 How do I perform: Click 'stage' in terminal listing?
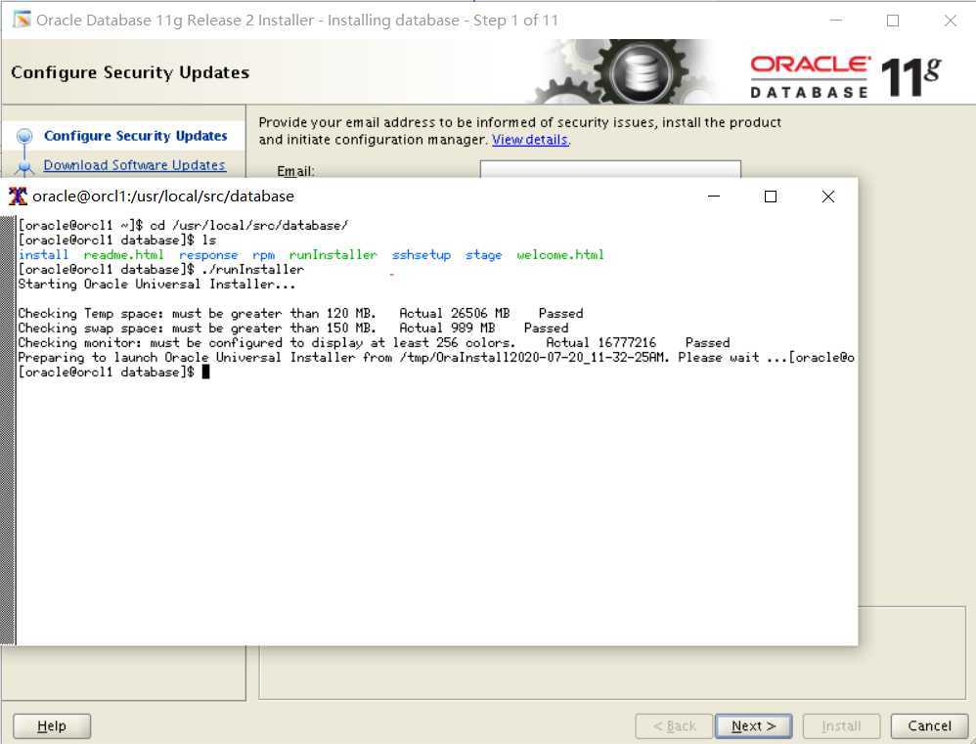[x=483, y=254]
